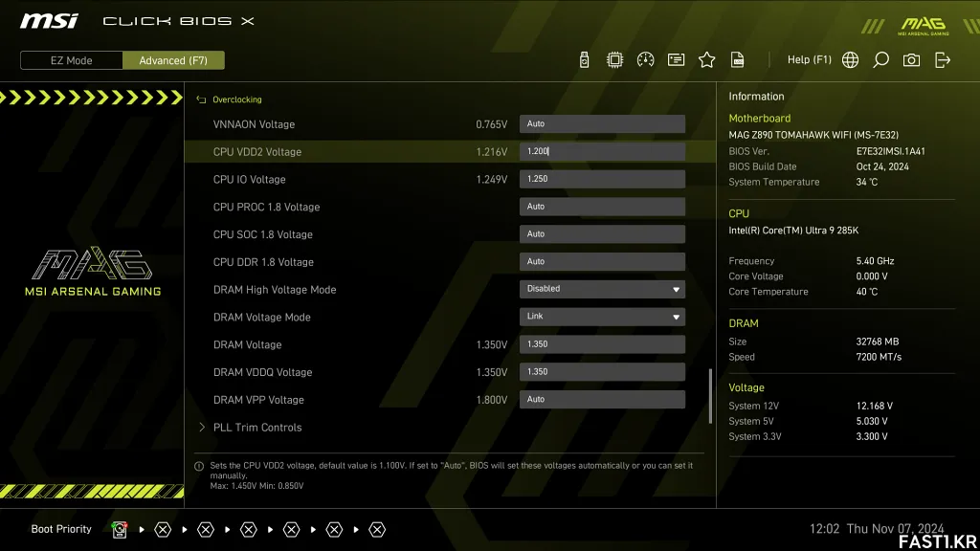Click the DRAM Voltage 1.350 field
This screenshot has height=551, width=980.
tap(602, 344)
